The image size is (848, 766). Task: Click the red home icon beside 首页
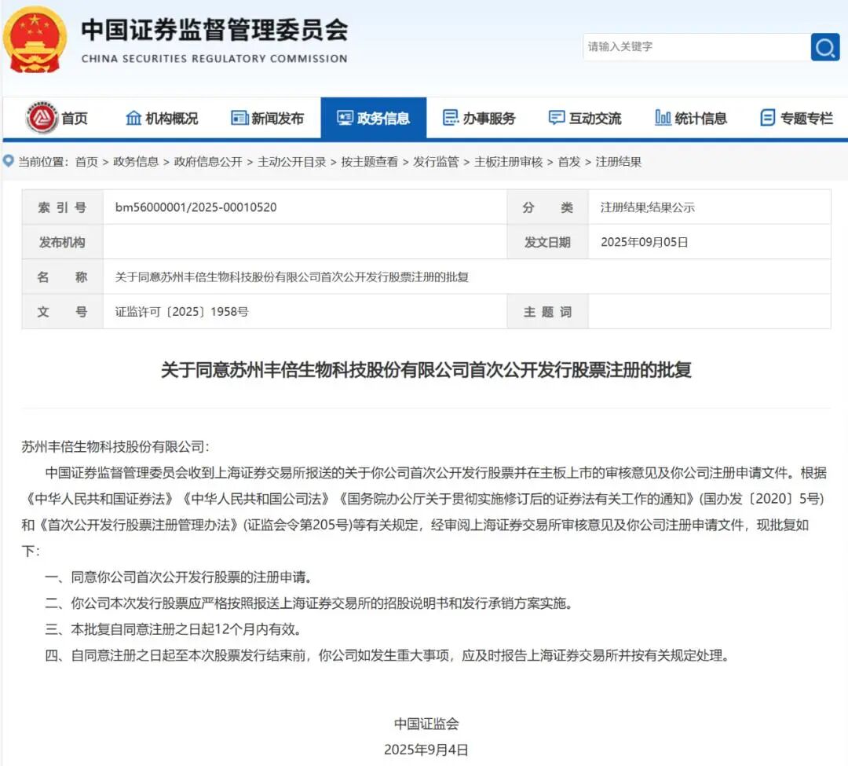click(42, 117)
